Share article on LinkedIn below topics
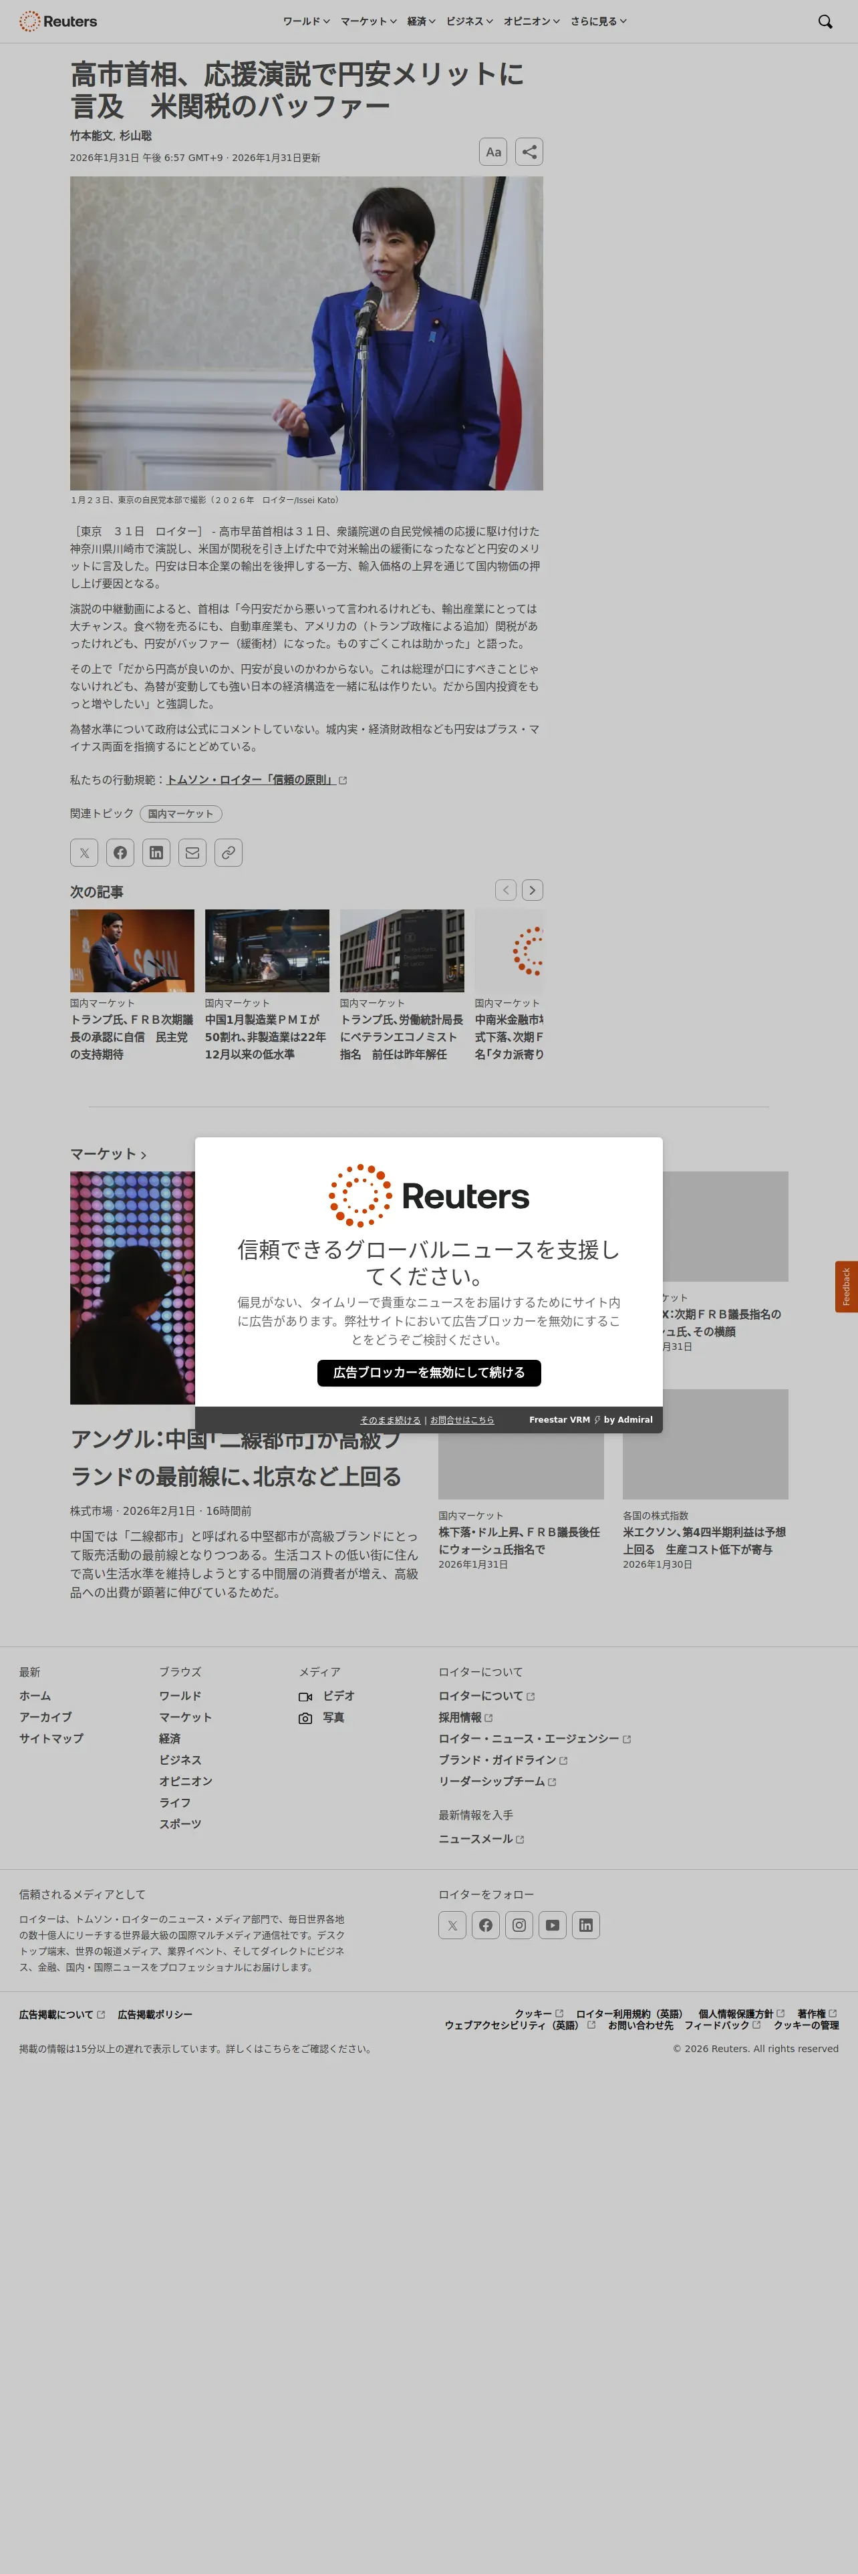The image size is (858, 2574). coord(156,853)
